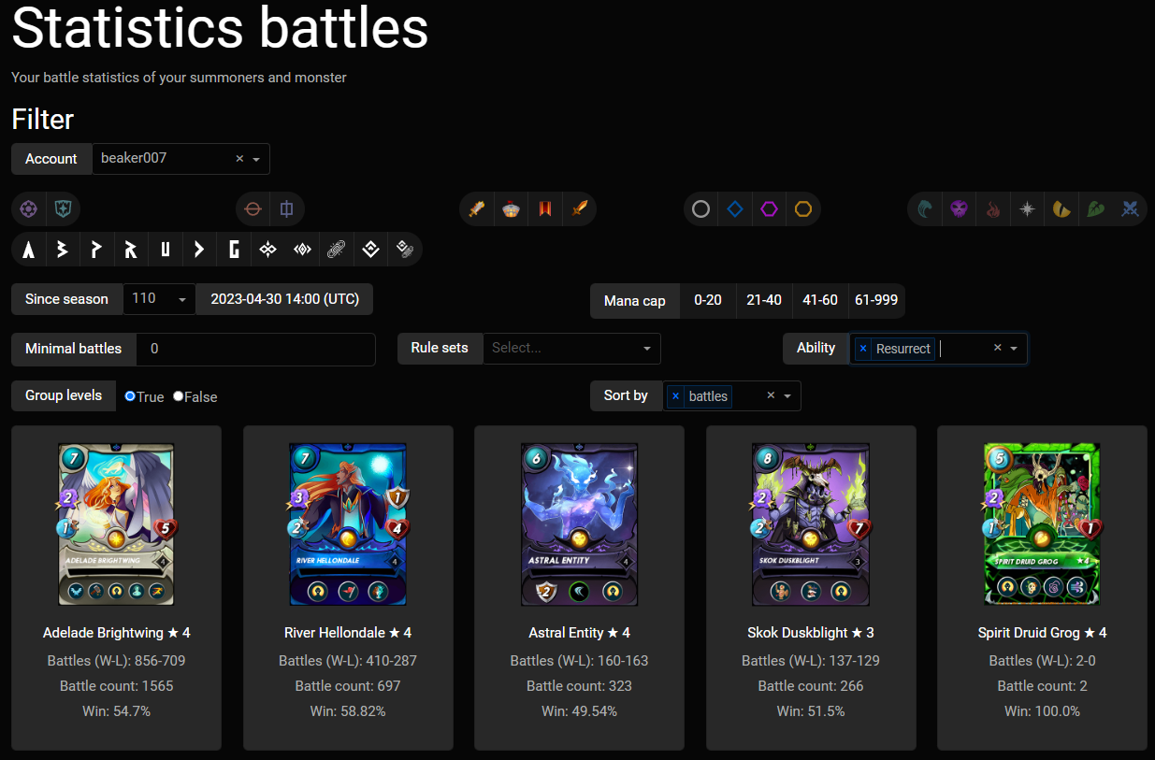
Task: Filter by fire element flame icon
Action: click(993, 209)
